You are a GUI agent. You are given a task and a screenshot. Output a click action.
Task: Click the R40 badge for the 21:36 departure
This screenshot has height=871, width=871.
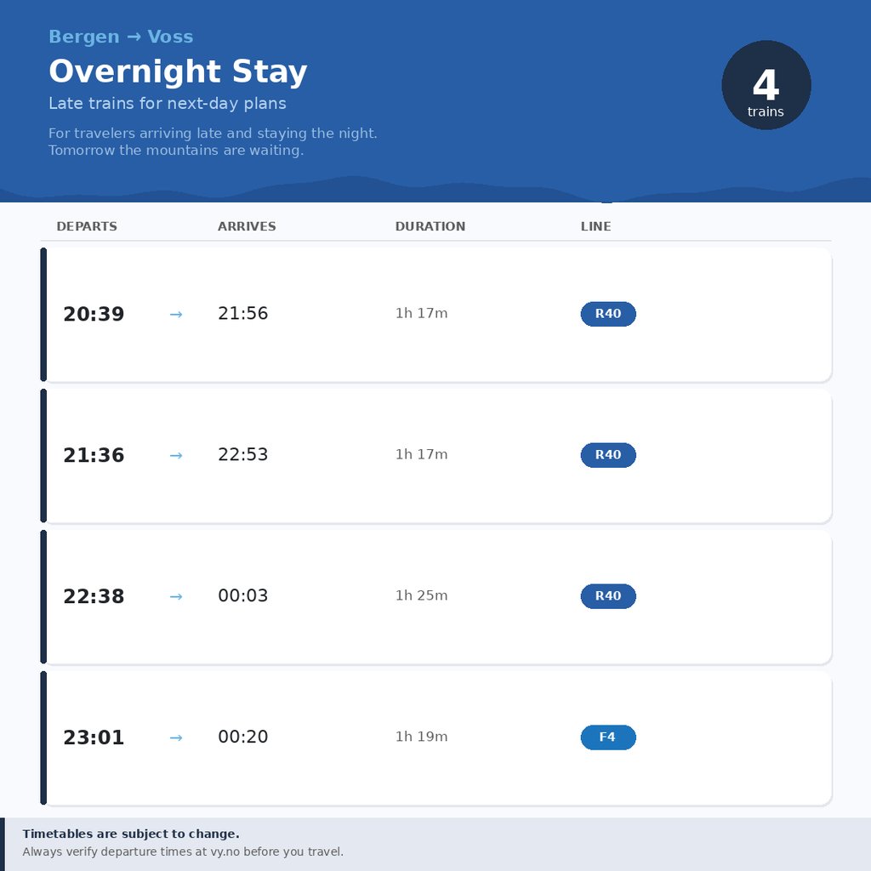608,455
